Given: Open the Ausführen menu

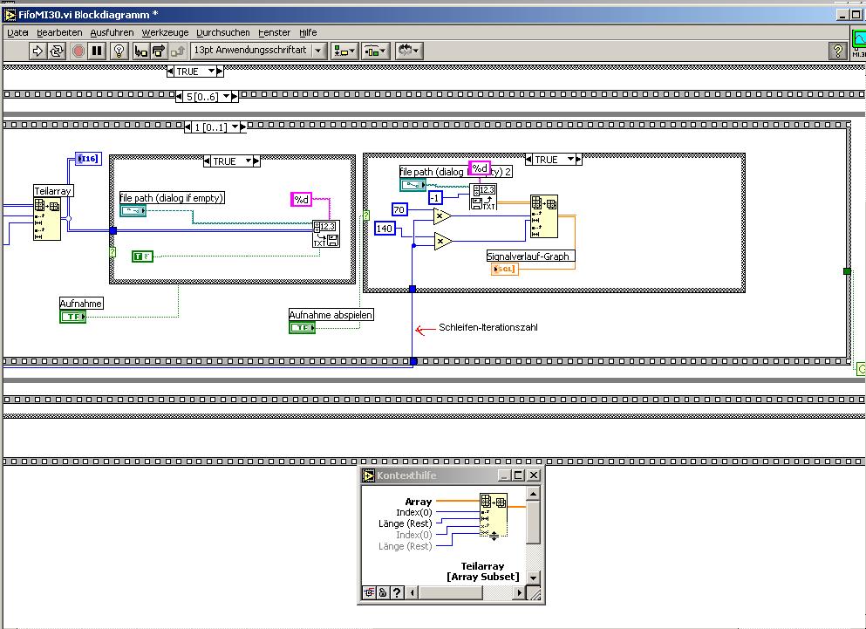Looking at the screenshot, I should pyautogui.click(x=112, y=32).
